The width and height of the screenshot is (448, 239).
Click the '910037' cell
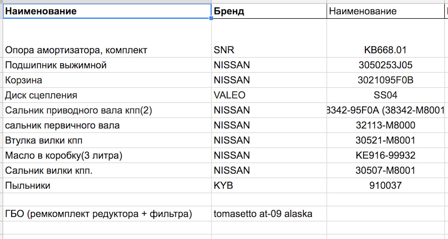point(385,185)
